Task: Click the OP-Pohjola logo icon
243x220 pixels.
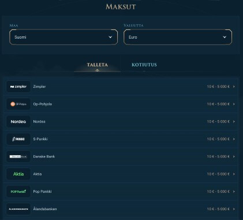Action: pyautogui.click(x=18, y=104)
